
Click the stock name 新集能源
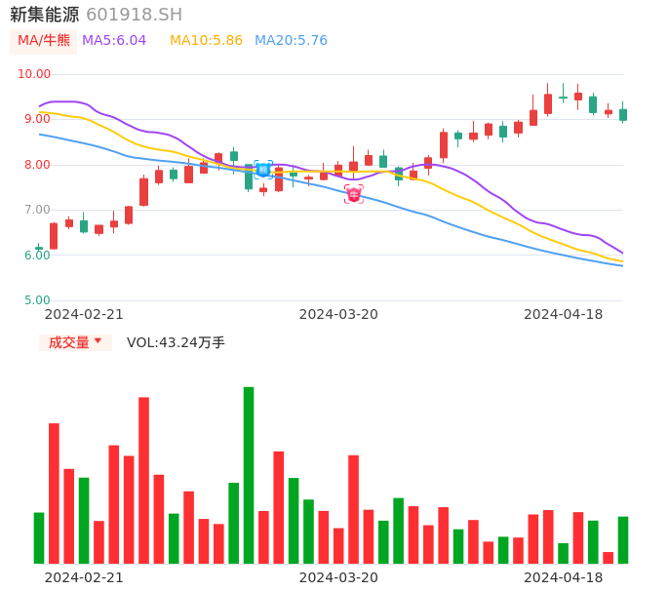(x=44, y=15)
